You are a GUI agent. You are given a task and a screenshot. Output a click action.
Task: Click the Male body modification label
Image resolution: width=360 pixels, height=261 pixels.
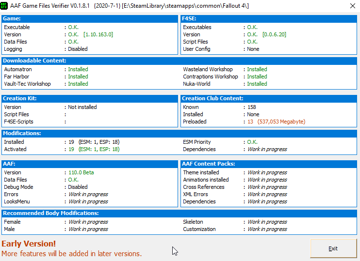point(9,229)
